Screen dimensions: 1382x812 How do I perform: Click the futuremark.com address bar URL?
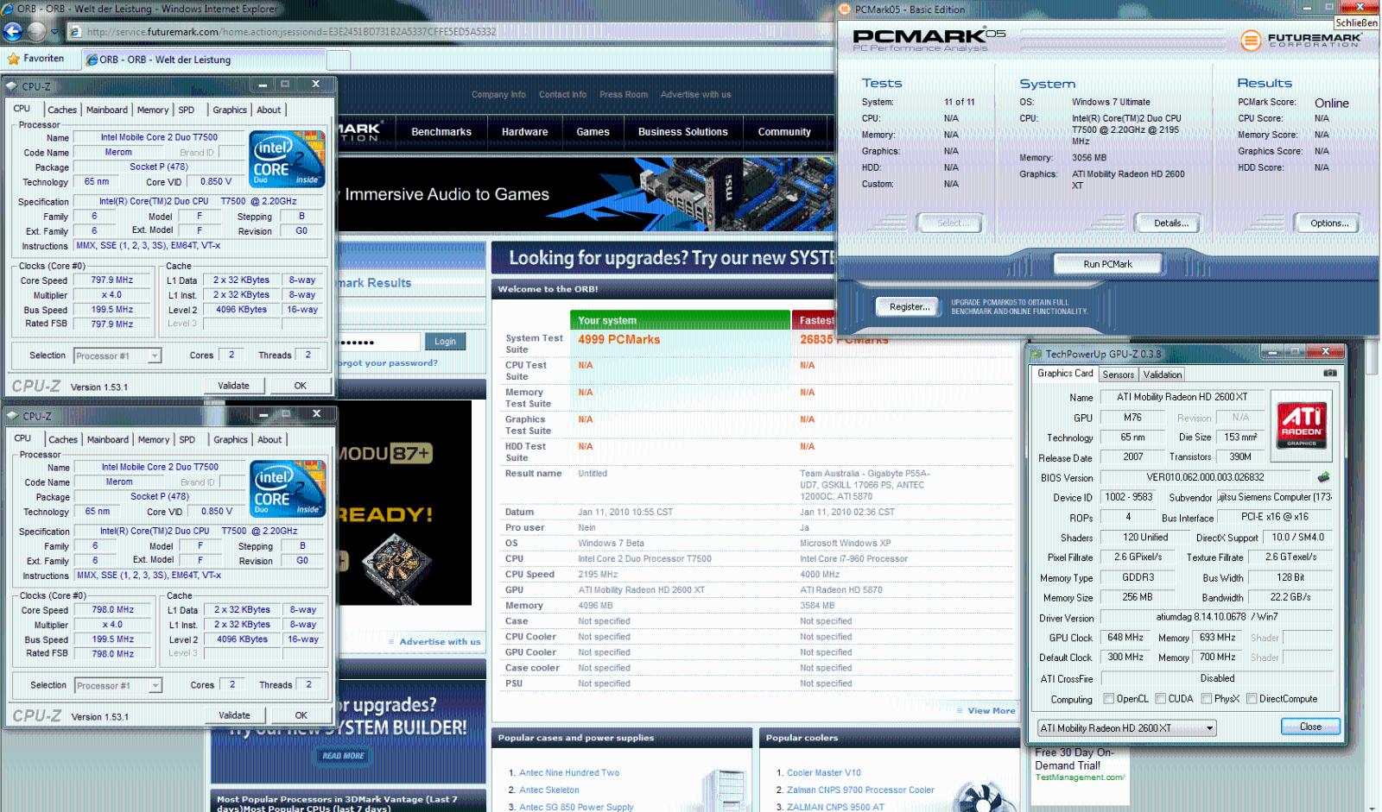pos(291,32)
